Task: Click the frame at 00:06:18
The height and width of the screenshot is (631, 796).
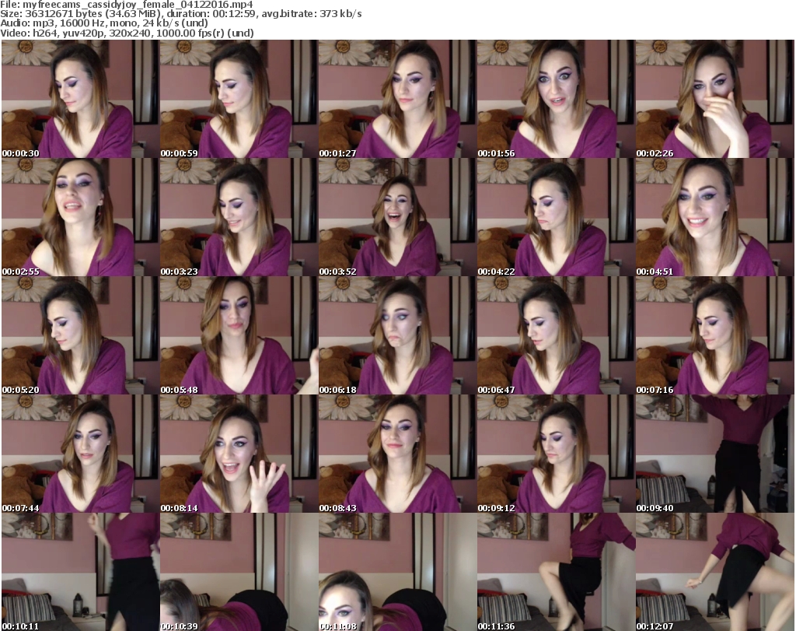Action: click(396, 335)
